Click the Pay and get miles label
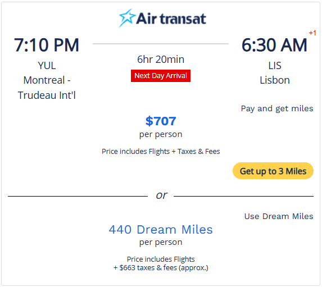Screen dimensions: 322x287 point(277,108)
